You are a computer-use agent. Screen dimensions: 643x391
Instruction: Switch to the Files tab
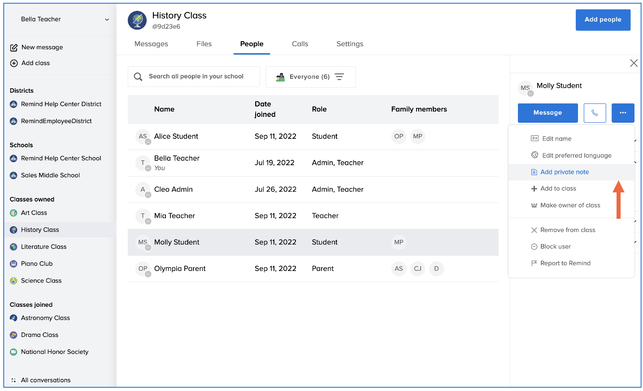(x=204, y=44)
